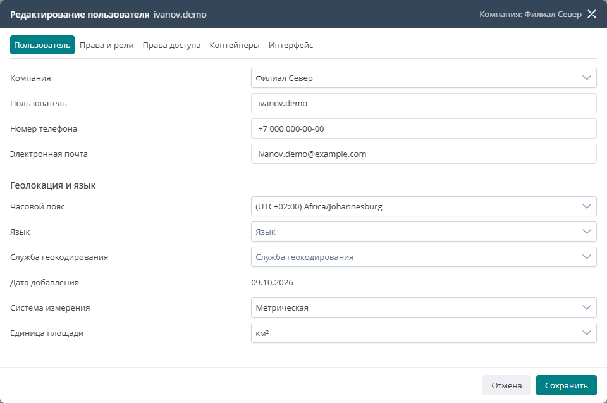Click the Геолокация и язык section heading
The width and height of the screenshot is (607, 403).
(52, 185)
